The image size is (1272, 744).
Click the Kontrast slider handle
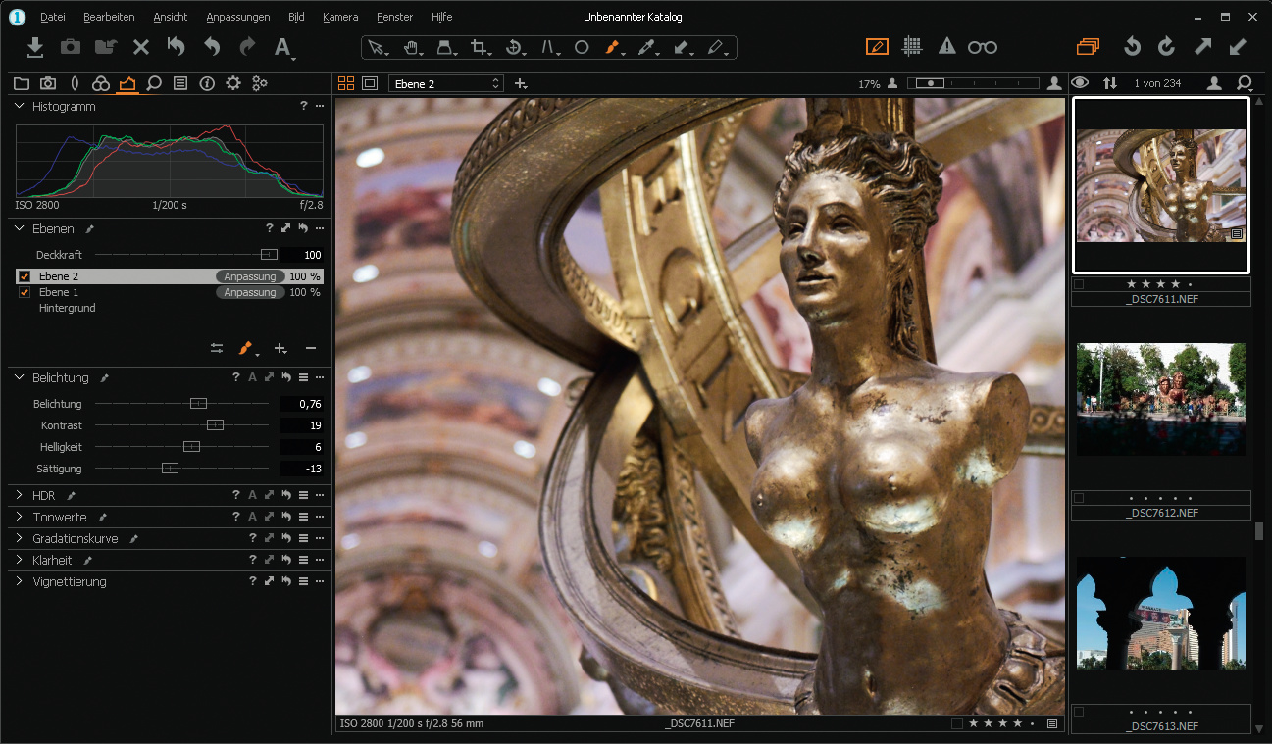pyautogui.click(x=216, y=425)
